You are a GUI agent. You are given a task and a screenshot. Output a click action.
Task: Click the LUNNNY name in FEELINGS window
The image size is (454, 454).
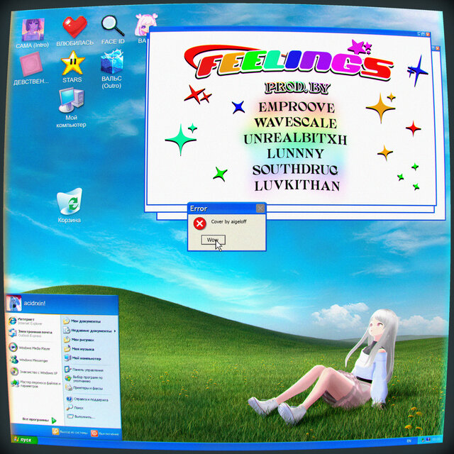pos(295,154)
